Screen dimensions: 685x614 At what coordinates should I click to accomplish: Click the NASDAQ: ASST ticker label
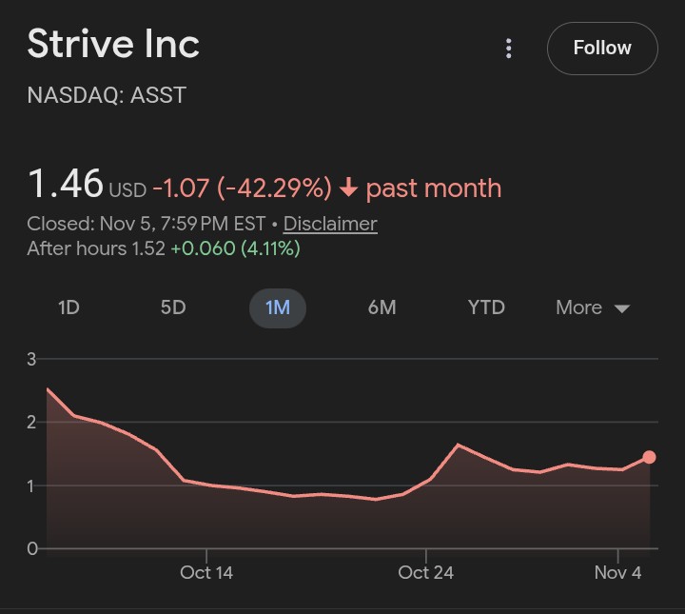107,94
